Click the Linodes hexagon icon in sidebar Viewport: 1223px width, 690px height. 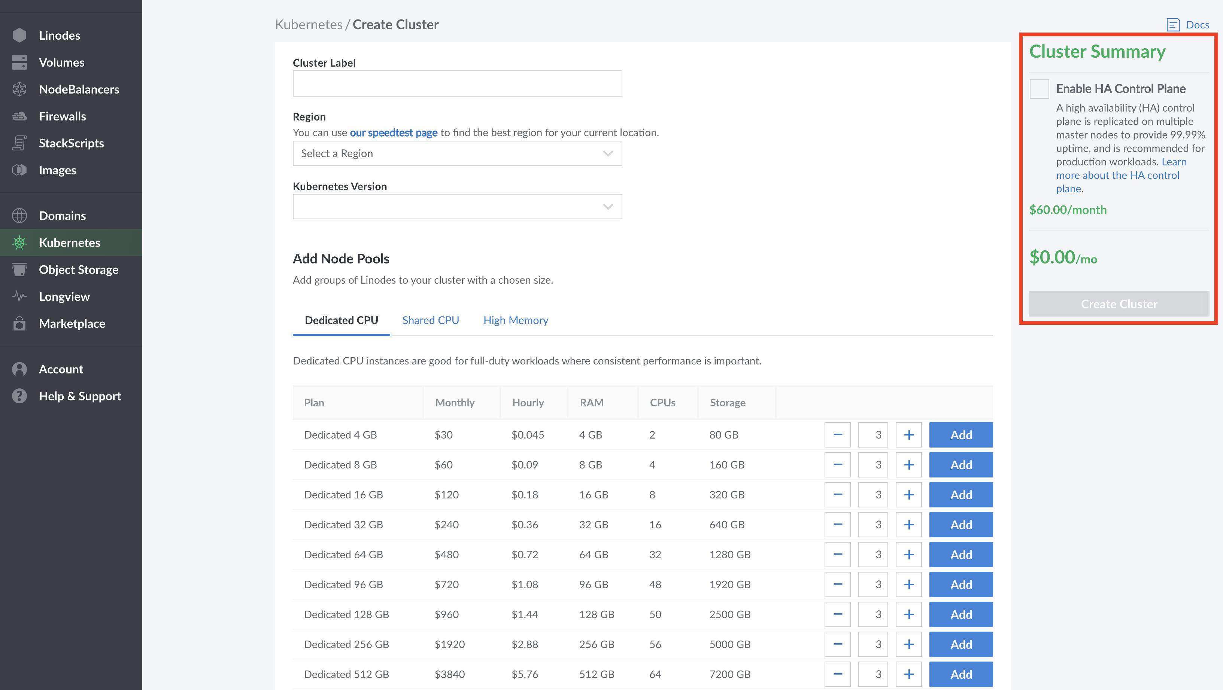pos(19,35)
